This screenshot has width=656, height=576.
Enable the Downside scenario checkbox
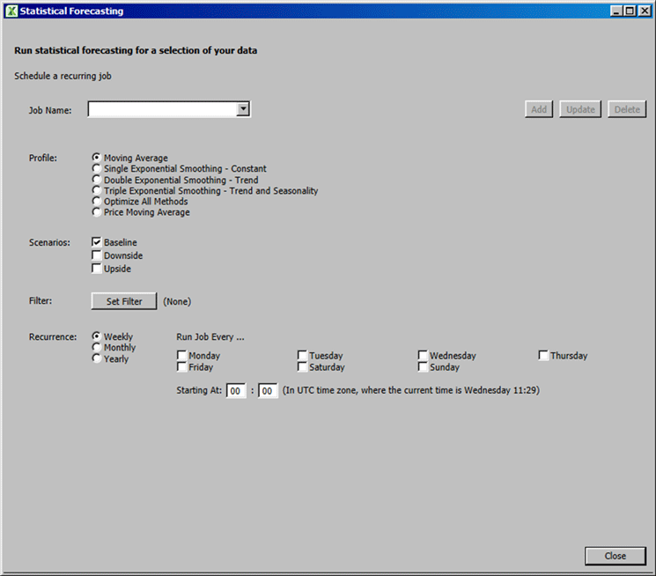(x=97, y=255)
